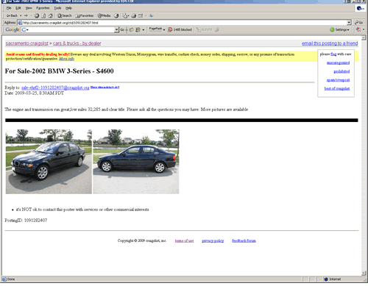Expand the PageRank dropdown
The height and width of the screenshot is (286, 368).
click(164, 29)
